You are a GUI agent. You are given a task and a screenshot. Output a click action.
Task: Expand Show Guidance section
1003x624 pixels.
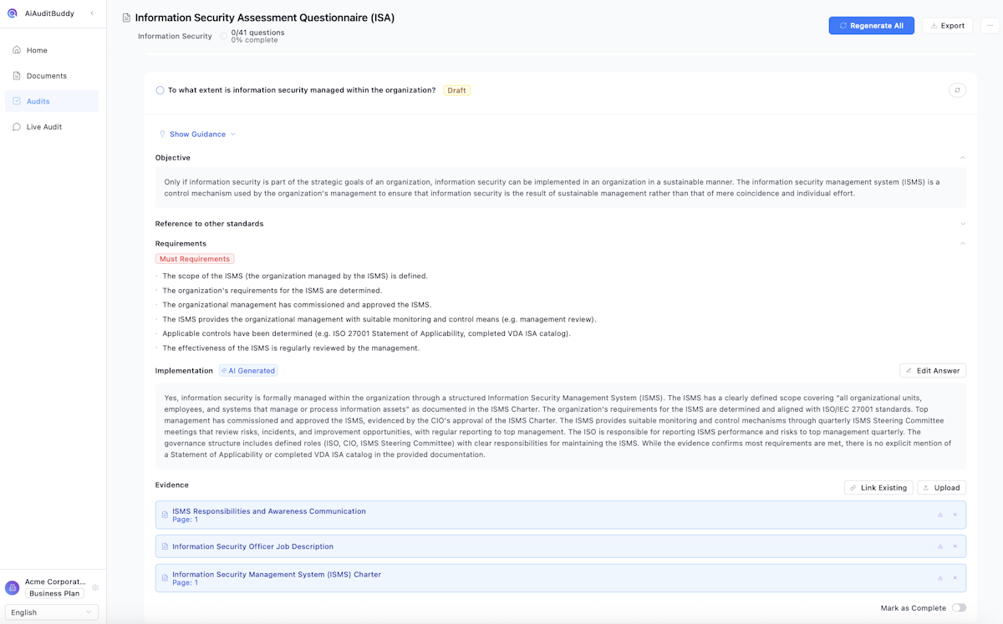[x=197, y=134]
